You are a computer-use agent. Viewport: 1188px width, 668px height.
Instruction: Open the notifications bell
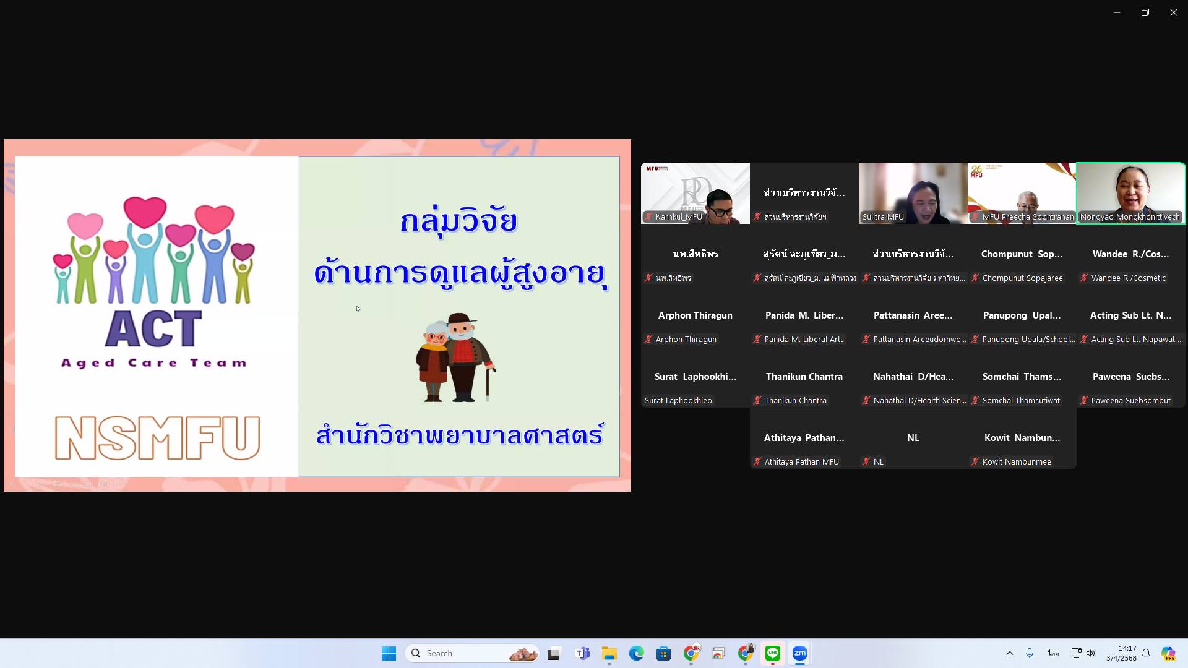click(1146, 653)
